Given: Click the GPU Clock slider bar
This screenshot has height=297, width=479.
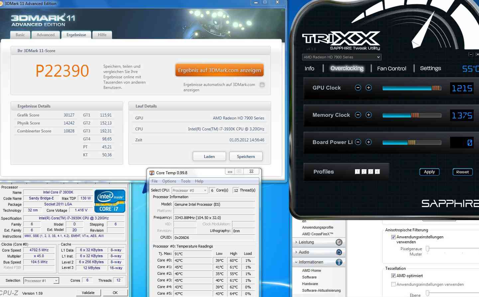Looking at the screenshot, I should click(412, 88).
